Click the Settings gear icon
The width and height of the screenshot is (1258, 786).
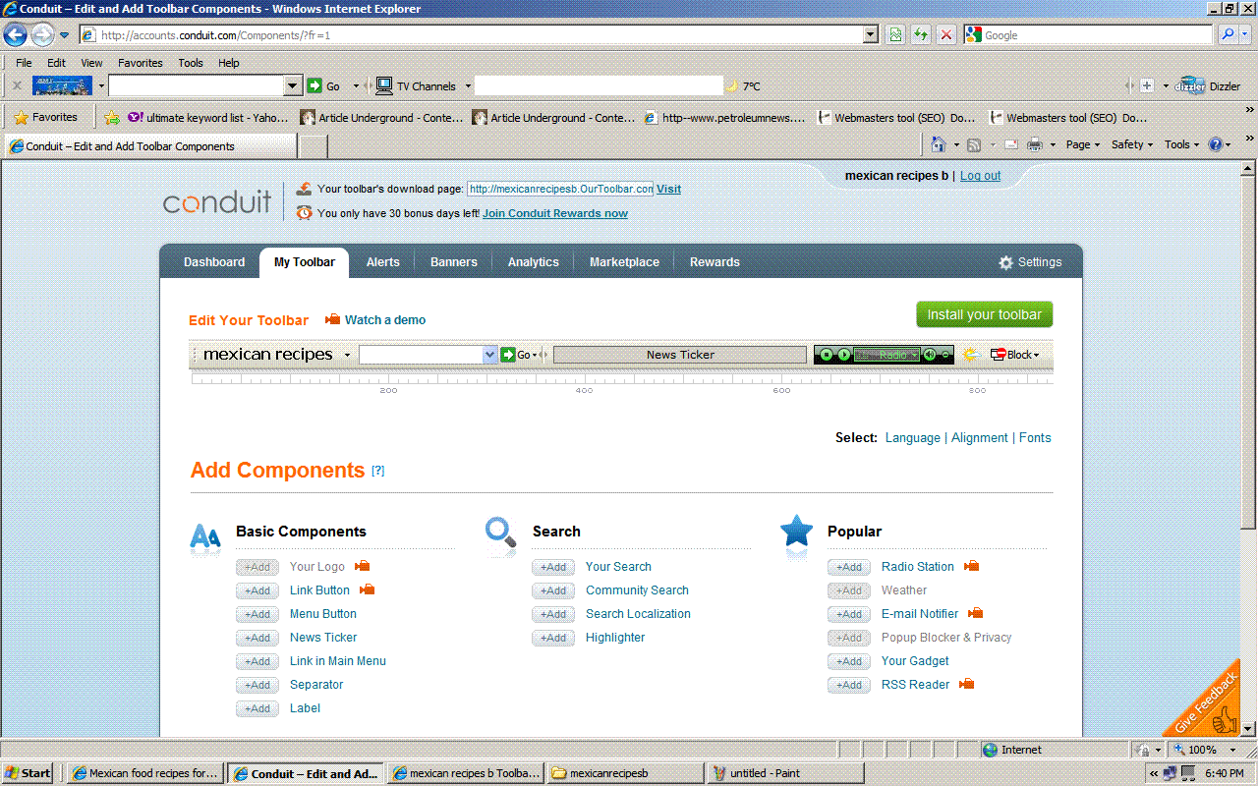[1005, 262]
